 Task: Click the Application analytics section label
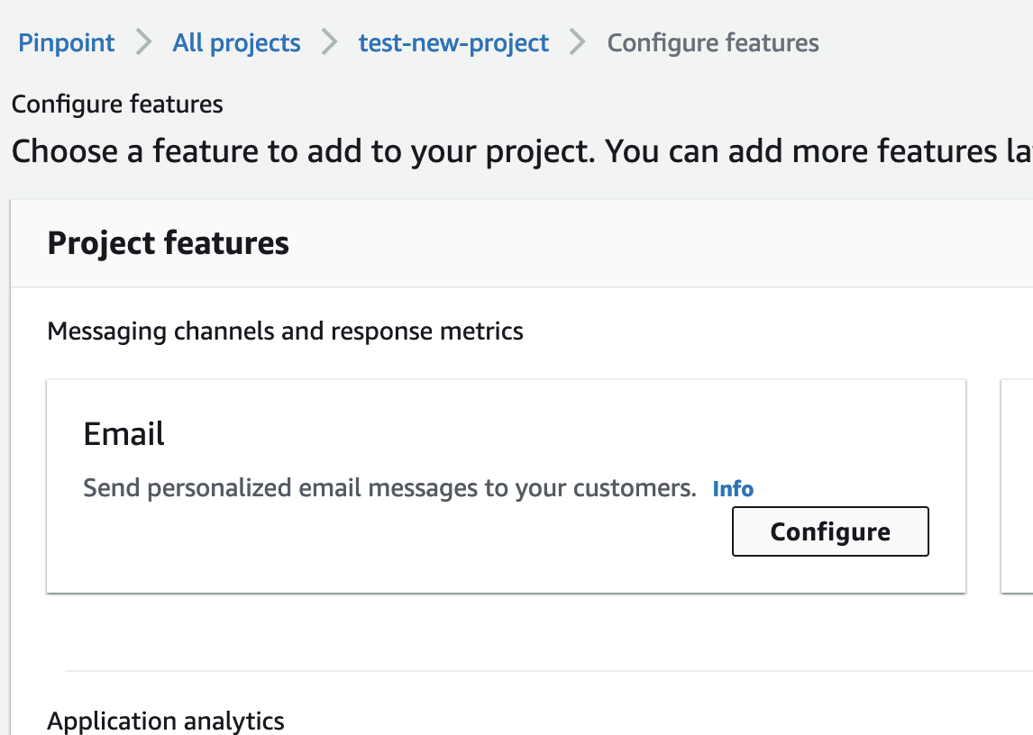coord(166,721)
